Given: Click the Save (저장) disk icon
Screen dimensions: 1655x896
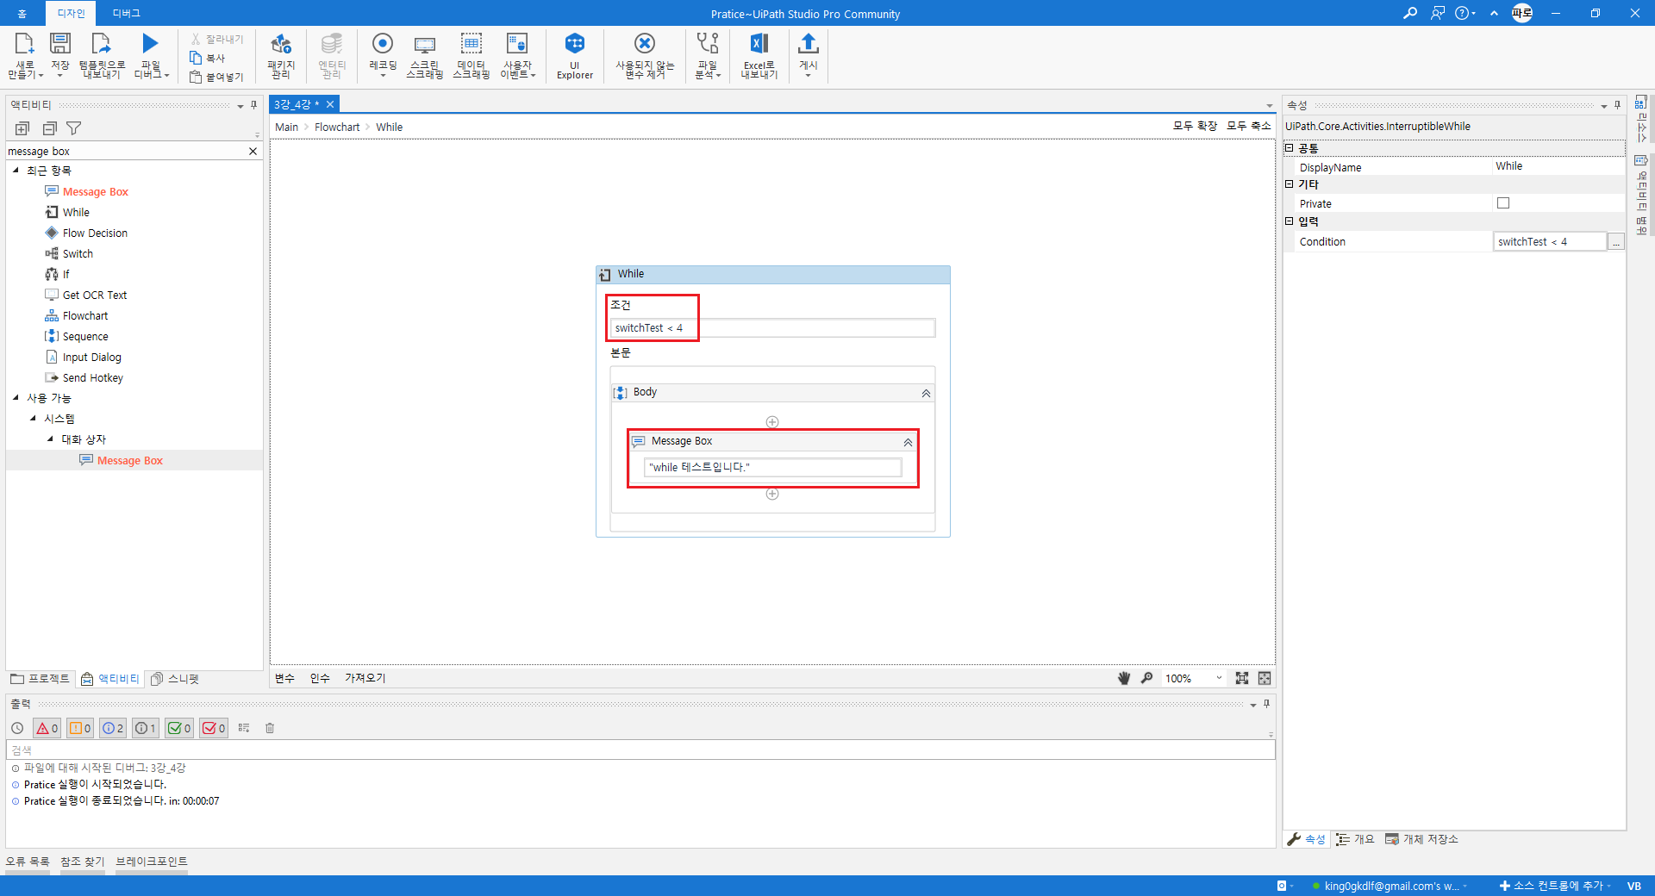Looking at the screenshot, I should pos(60,43).
